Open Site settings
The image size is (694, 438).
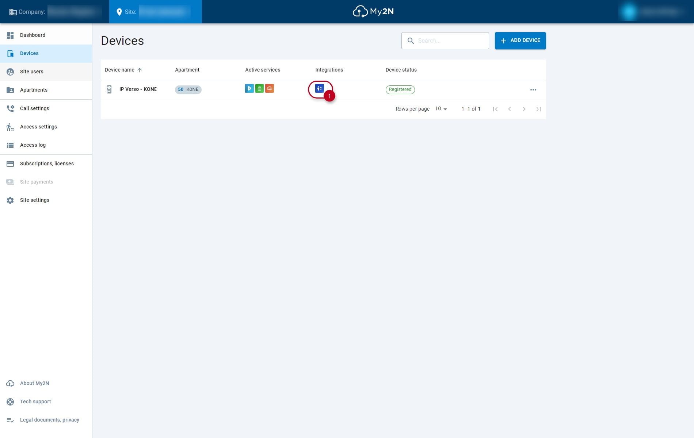click(x=46, y=200)
